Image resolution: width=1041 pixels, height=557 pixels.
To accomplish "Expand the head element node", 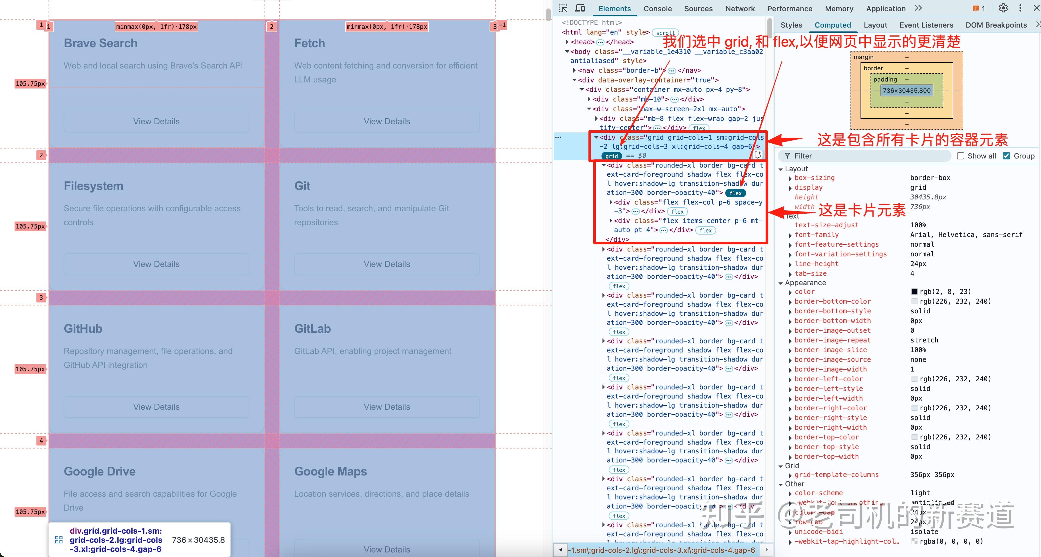I will pyautogui.click(x=567, y=42).
